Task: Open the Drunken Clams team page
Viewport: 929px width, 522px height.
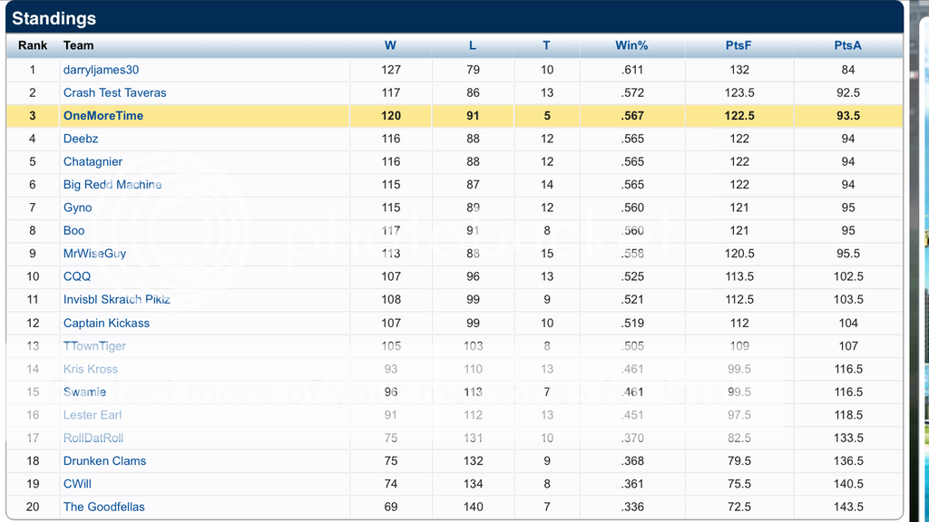Action: (104, 461)
